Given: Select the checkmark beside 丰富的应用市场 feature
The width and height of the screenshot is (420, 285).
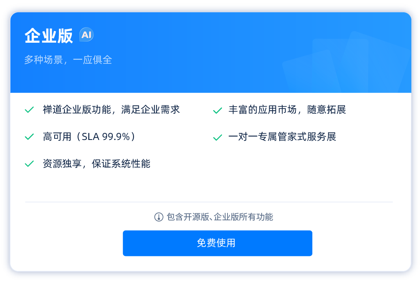Looking at the screenshot, I should tap(217, 110).
